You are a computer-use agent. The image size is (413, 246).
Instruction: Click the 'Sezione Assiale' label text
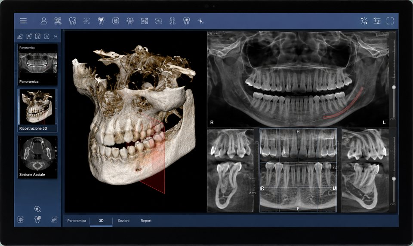click(x=32, y=174)
